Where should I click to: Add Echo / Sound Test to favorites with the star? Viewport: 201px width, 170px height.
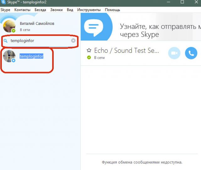pos(89,50)
